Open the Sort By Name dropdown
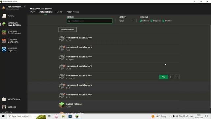Screen dimensions: 211x119 pos(126,21)
